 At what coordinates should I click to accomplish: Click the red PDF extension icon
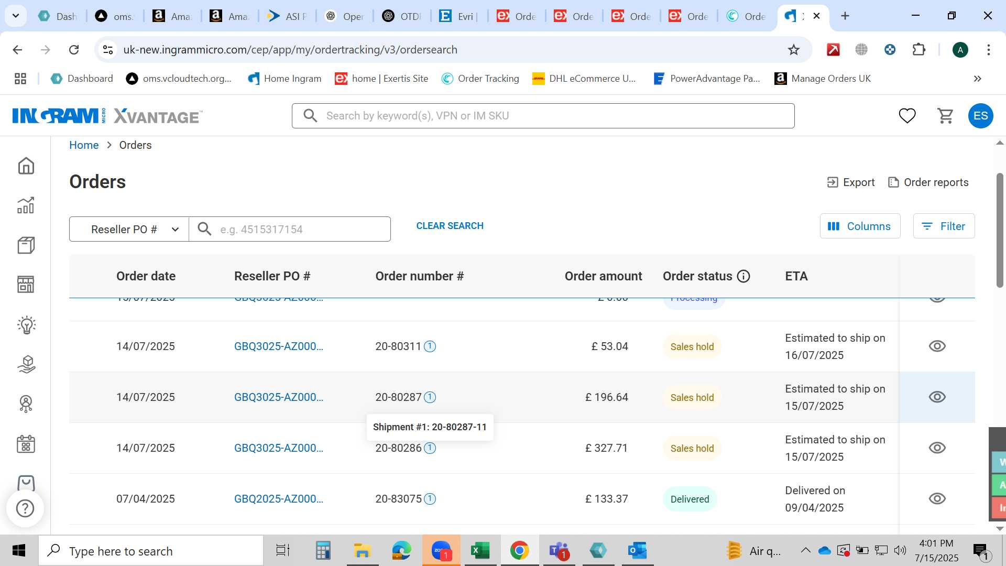click(833, 50)
